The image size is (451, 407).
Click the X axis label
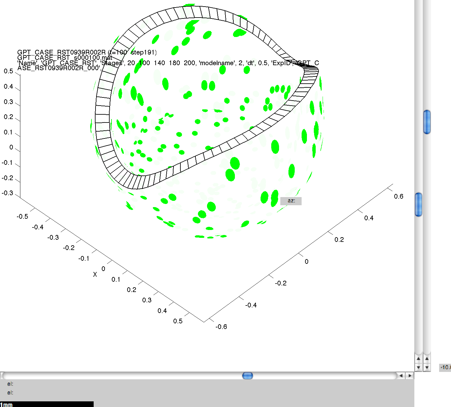pyautogui.click(x=95, y=274)
